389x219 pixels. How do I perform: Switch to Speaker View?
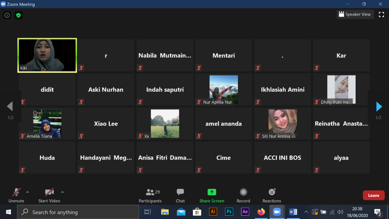tap(355, 14)
